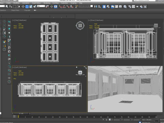Click the Render Production teapot icon
The height and width of the screenshot is (123, 164).
tap(137, 6)
